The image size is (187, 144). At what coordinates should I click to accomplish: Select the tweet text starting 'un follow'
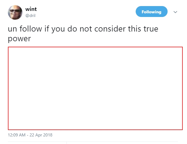(83, 34)
